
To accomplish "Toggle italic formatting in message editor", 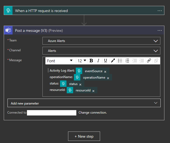I will [x=98, y=61].
